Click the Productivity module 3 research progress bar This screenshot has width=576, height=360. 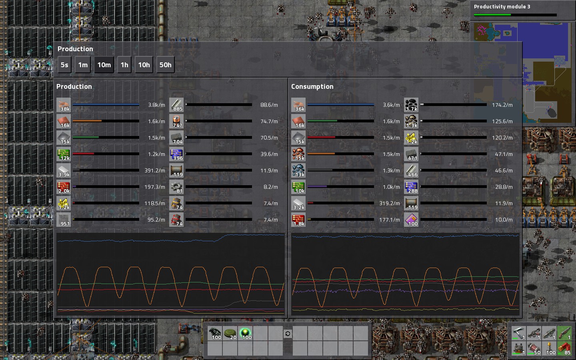tap(515, 15)
